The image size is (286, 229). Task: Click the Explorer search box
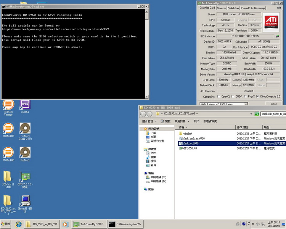273,114
